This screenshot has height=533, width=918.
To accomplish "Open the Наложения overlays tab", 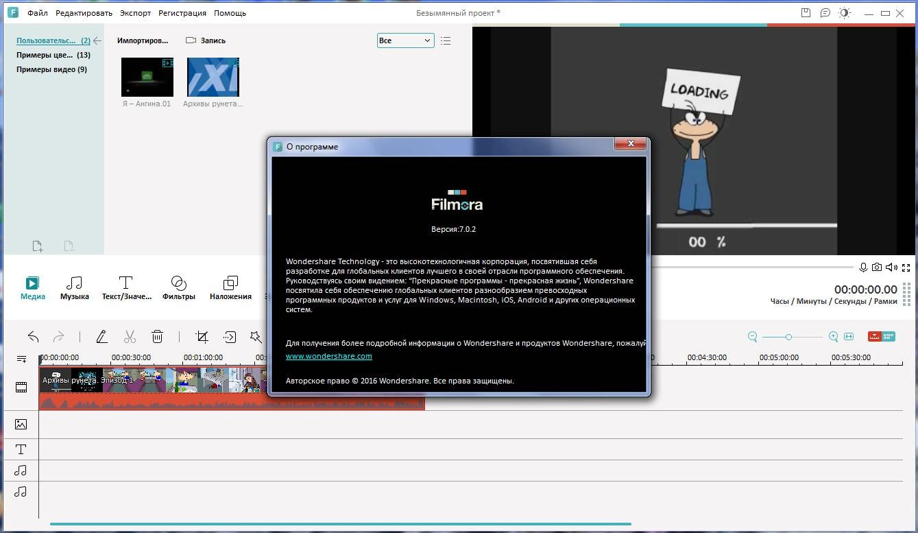I will 230,288.
